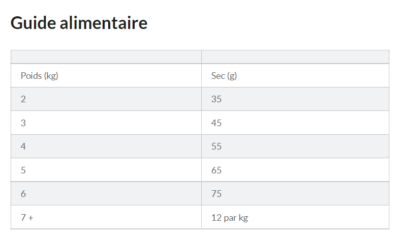Image resolution: width=399 pixels, height=234 pixels.
Task: Select the Sec (g) header cell
Action: (x=224, y=76)
